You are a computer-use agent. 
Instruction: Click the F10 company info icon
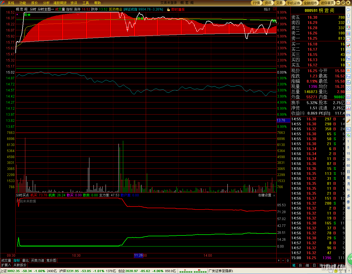tap(348, 58)
